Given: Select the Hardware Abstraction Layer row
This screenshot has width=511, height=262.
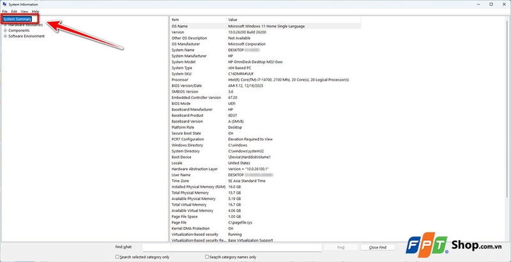Looking at the screenshot, I should [265, 169].
